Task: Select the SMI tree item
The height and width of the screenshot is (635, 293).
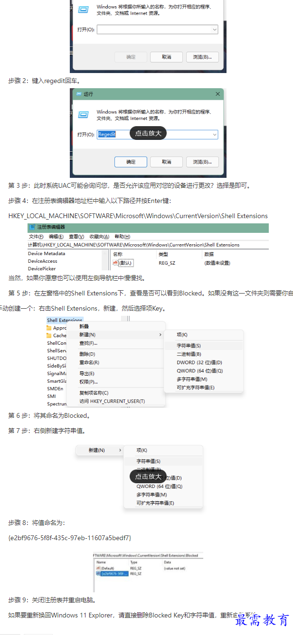Action: [51, 396]
